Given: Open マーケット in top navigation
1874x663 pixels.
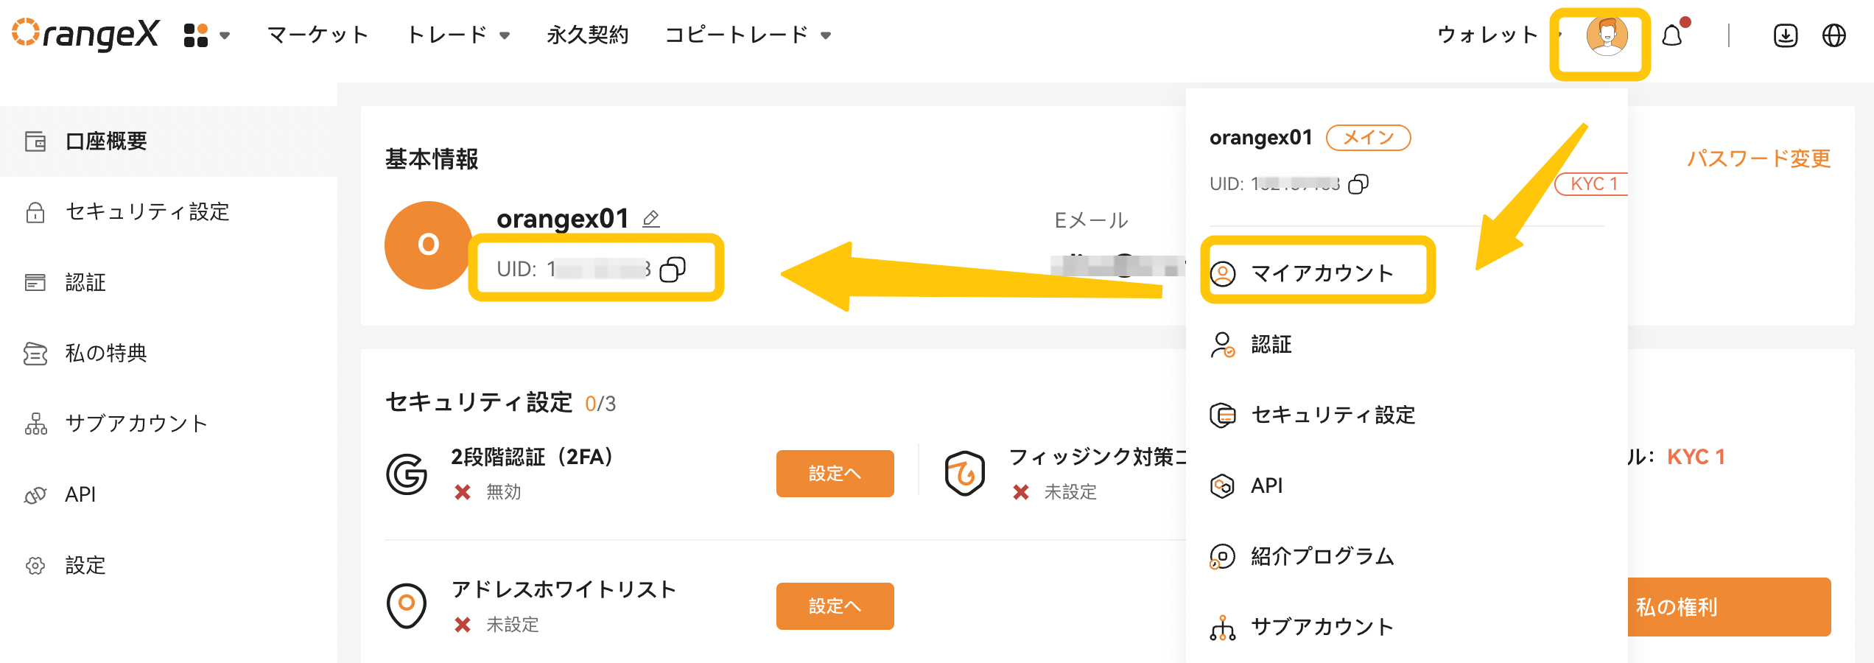Looking at the screenshot, I should pos(317,35).
